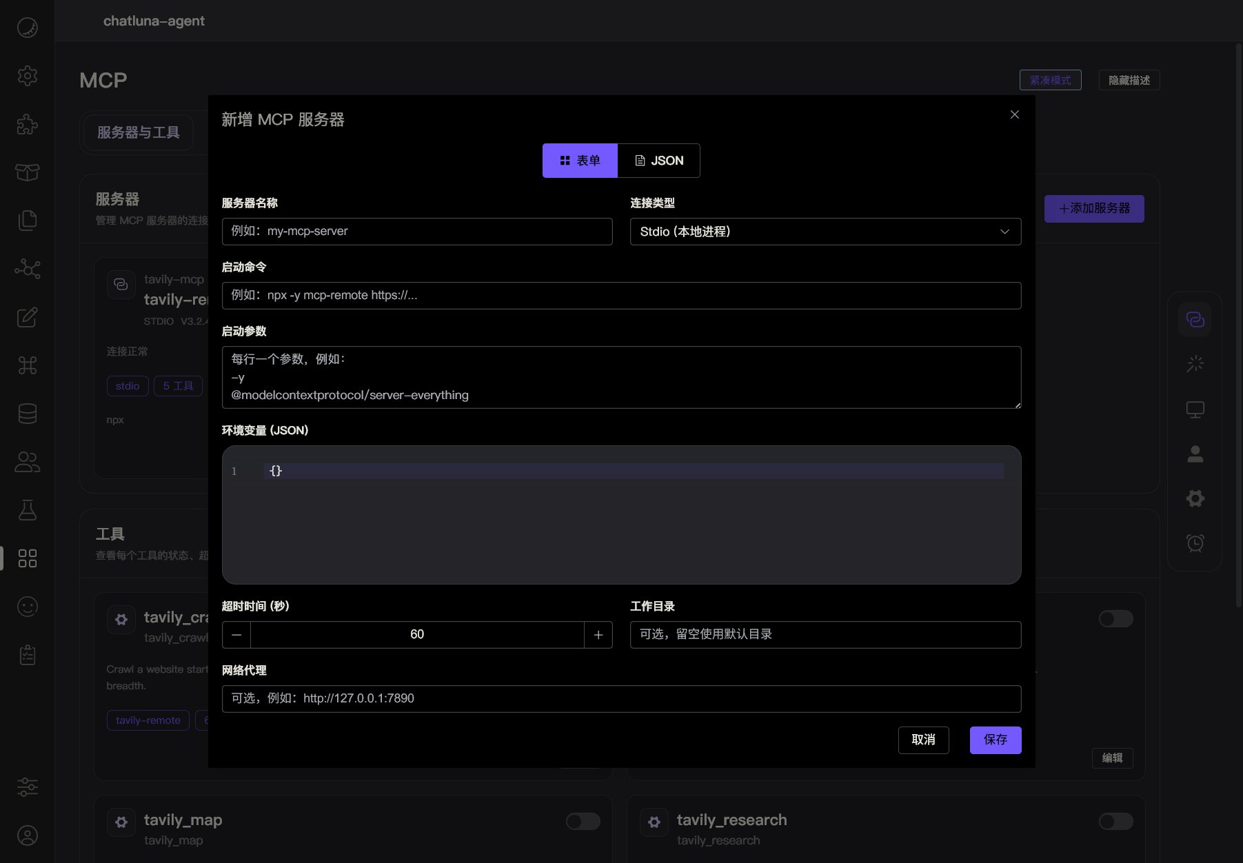Toggle the tavily_map tool switch
The height and width of the screenshot is (863, 1243).
point(583,821)
